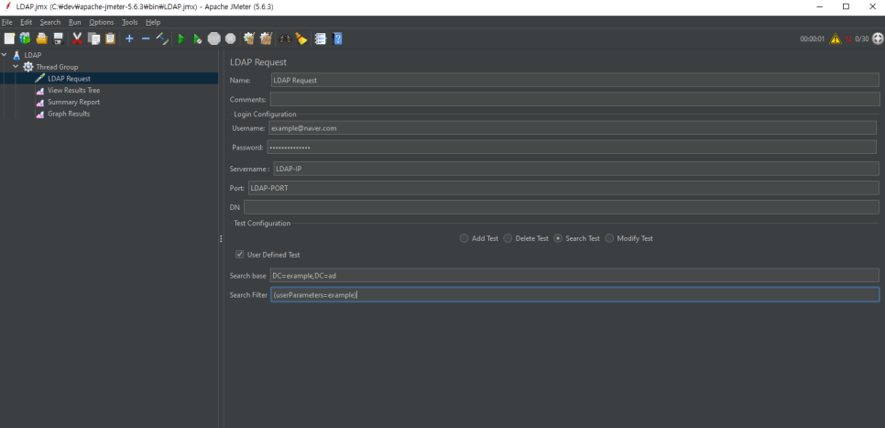Open the Search menu
This screenshot has height=428, width=885.
tap(50, 22)
